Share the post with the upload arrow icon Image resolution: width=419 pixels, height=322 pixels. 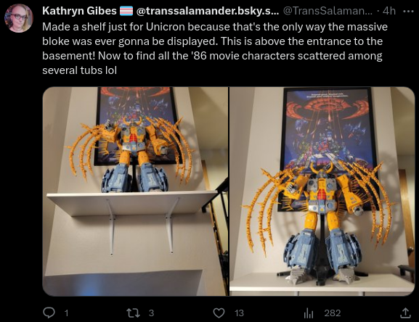(x=405, y=313)
